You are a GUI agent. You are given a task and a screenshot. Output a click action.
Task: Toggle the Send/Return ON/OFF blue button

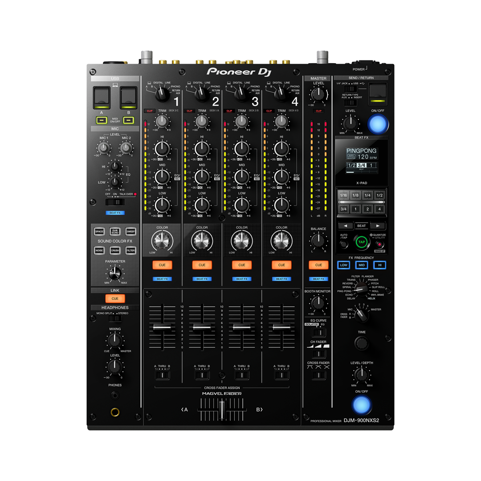coord(377,123)
